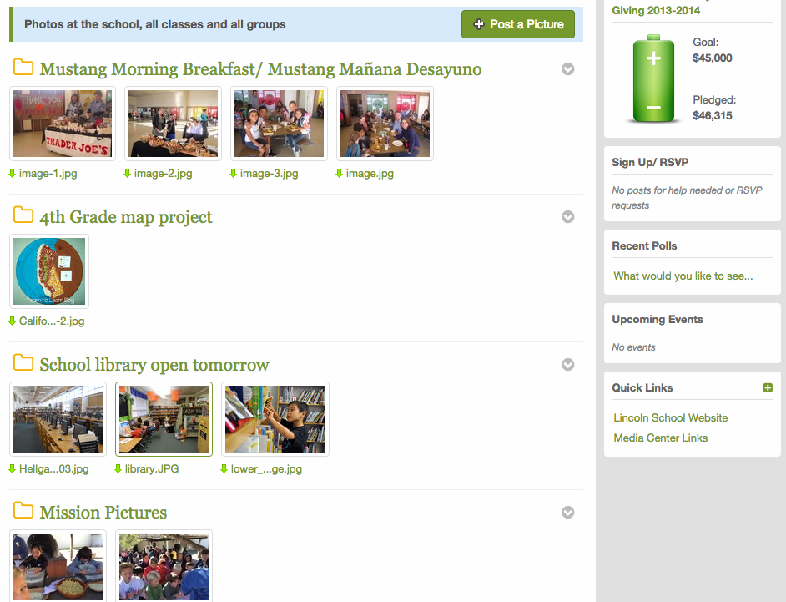786x602 pixels.
Task: Click the folder icon next to Mission Pictures
Action: [23, 511]
